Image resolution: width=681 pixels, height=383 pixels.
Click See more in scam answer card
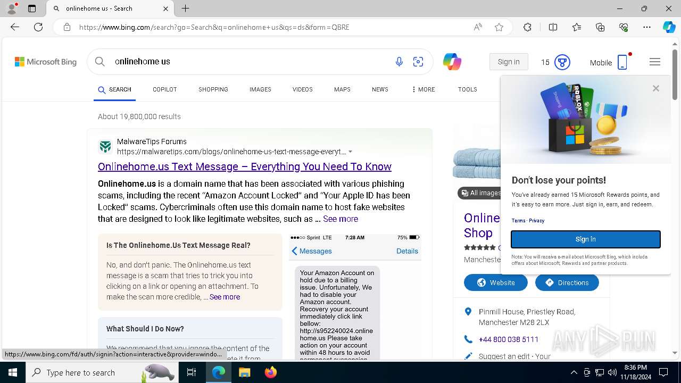click(225, 297)
